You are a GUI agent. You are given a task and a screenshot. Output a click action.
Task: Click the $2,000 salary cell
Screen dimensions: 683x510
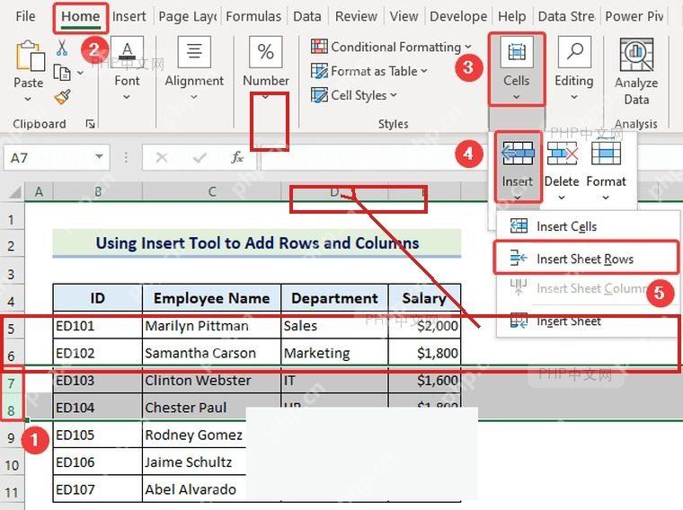[425, 326]
